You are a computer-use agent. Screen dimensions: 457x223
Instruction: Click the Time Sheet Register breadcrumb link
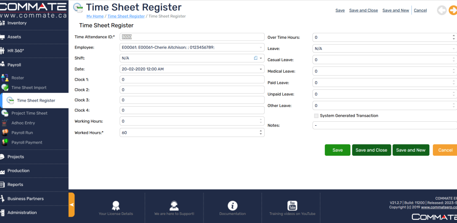(x=126, y=17)
